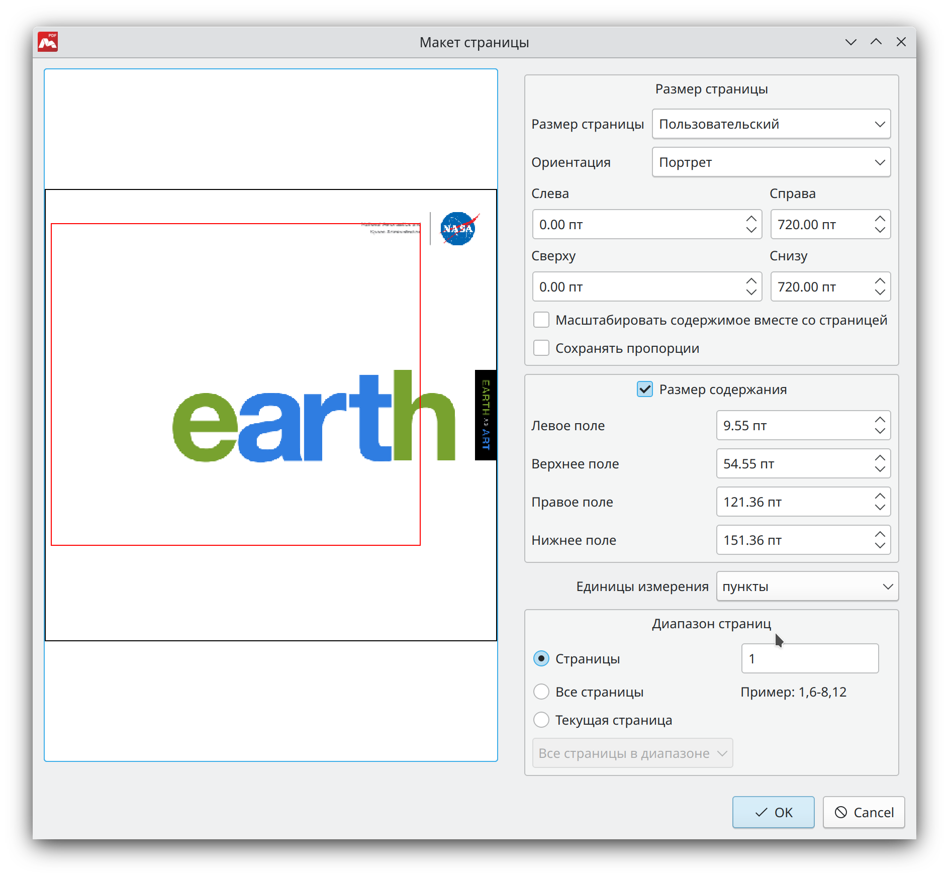Increase the 'Слева' value with up arrow
Viewport: 949px width, 878px height.
[751, 219]
